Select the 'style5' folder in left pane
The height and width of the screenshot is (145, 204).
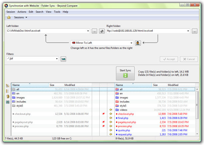pos(52,106)
